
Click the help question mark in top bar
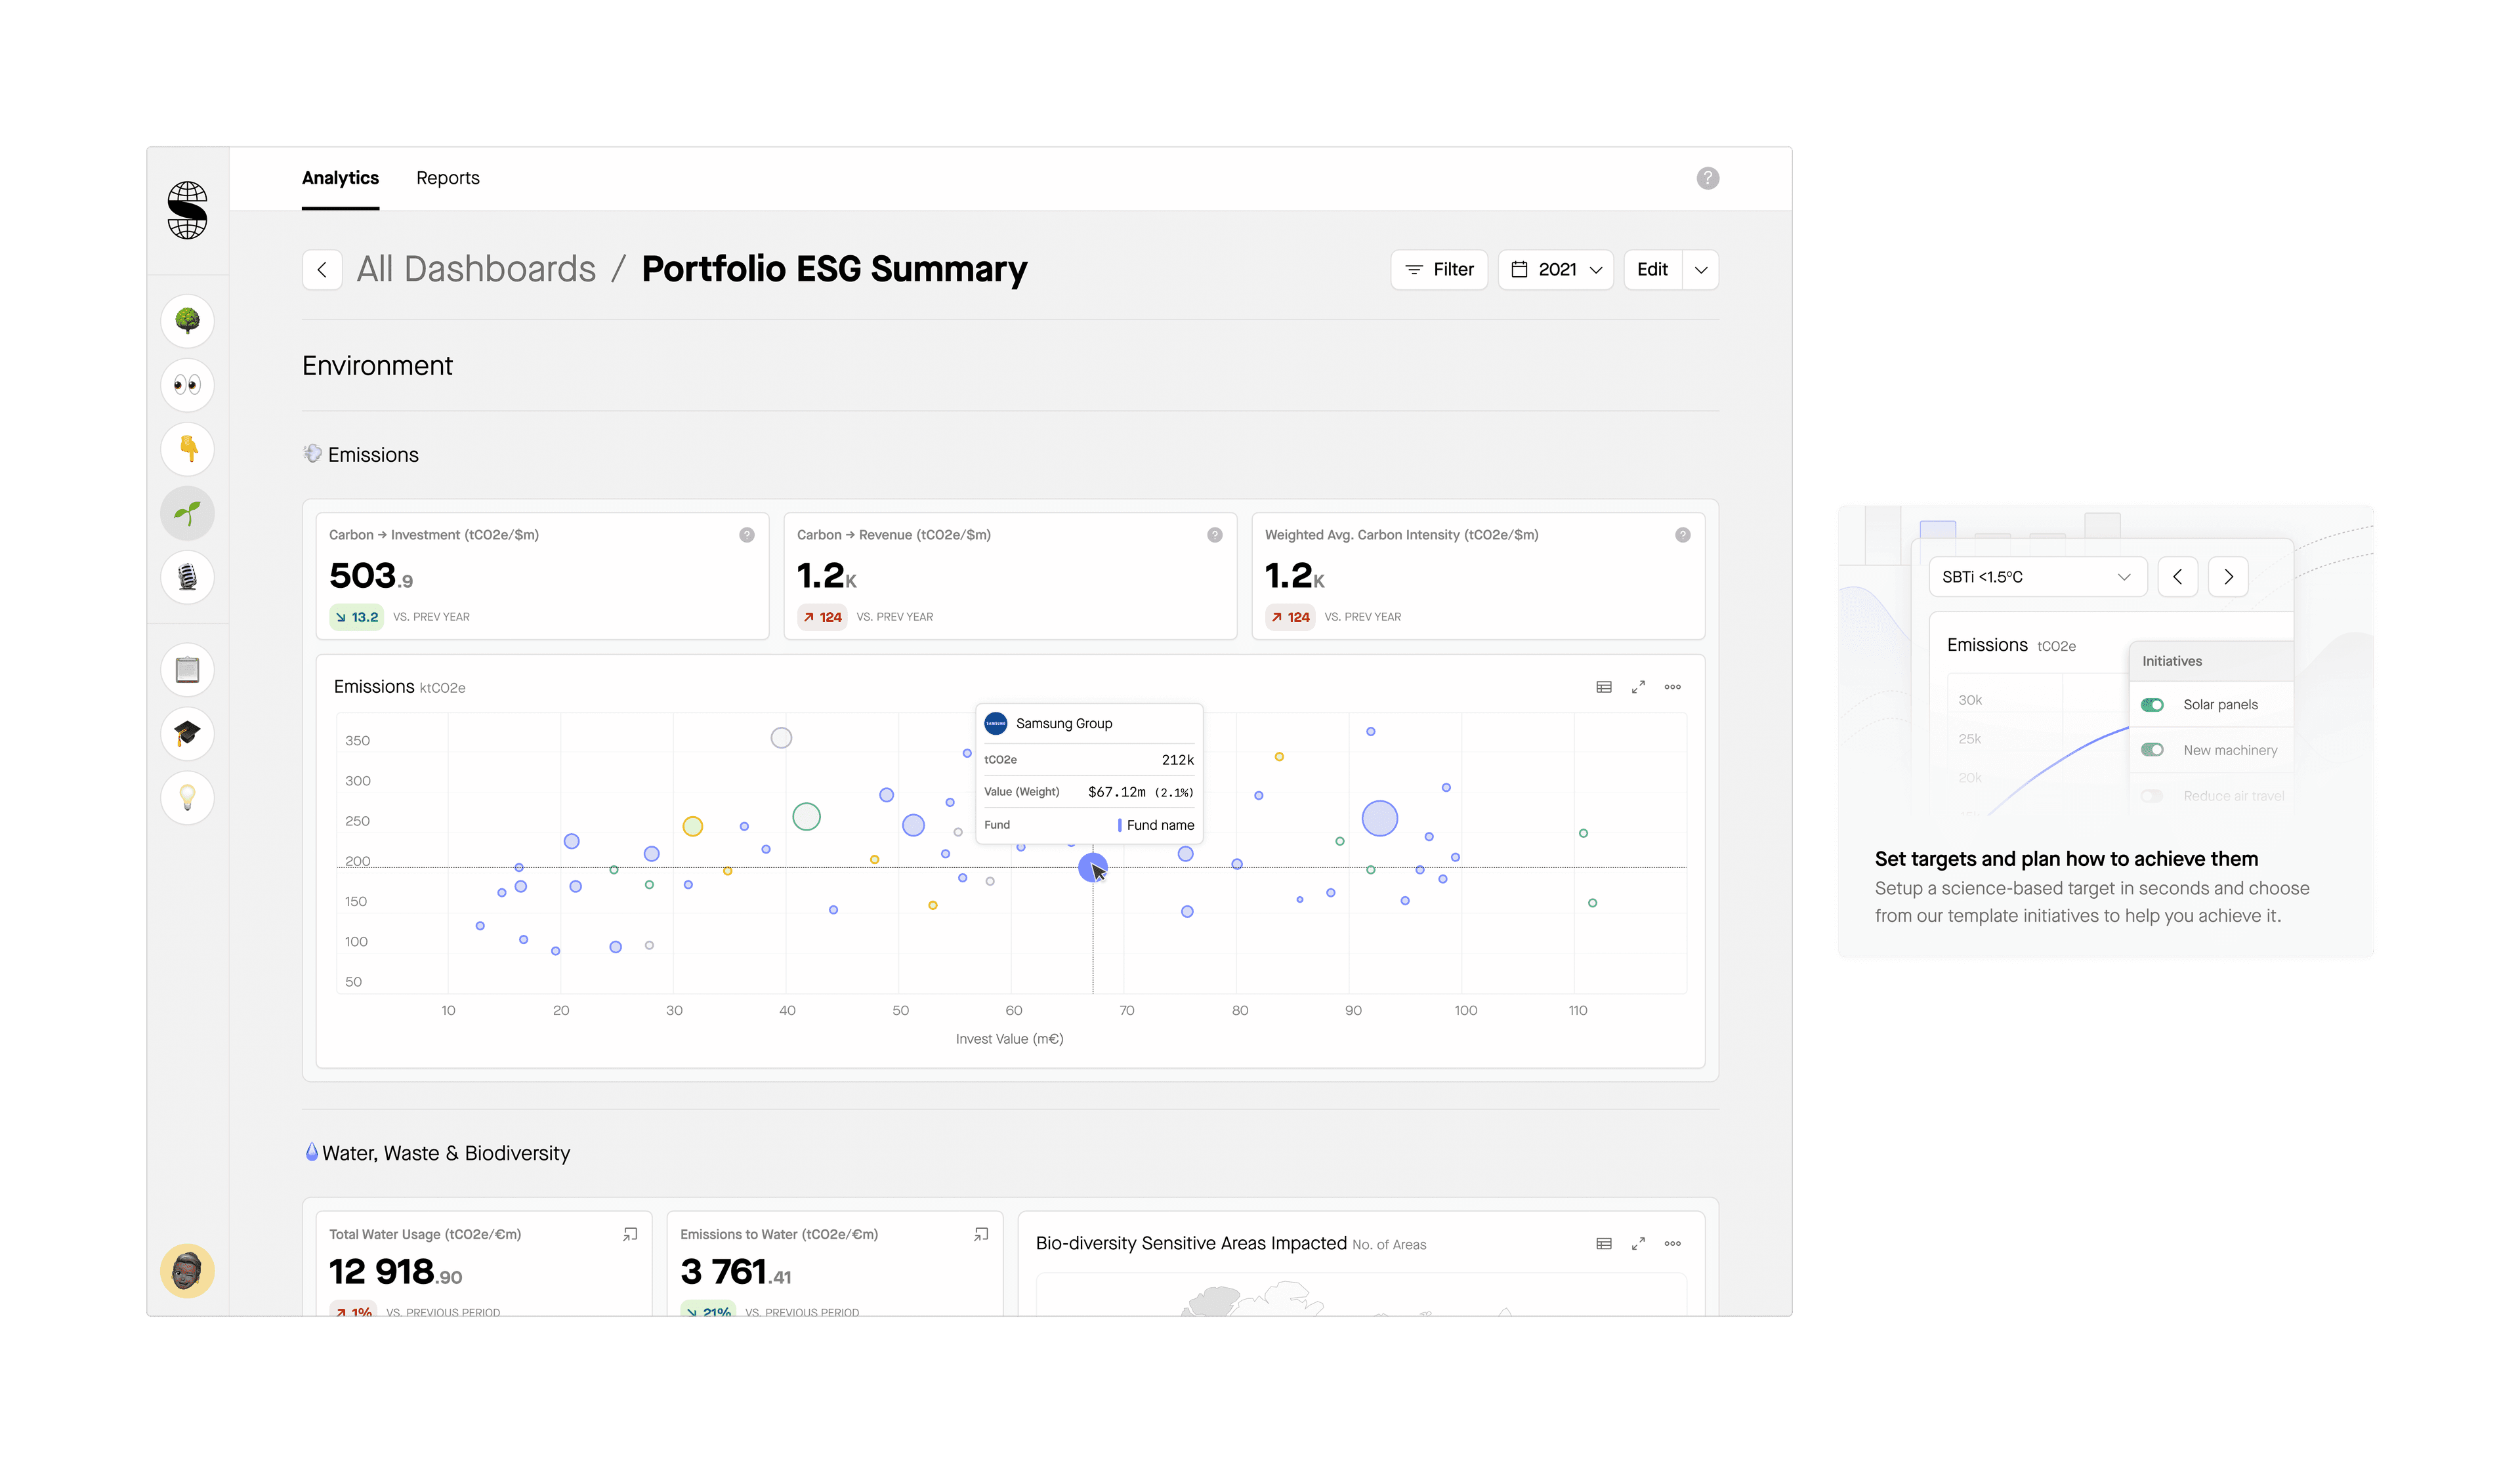[1708, 178]
